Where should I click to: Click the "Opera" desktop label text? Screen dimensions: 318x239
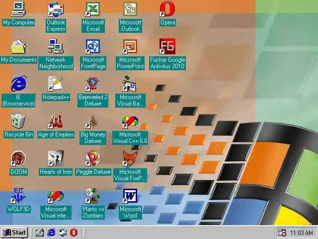click(x=167, y=22)
